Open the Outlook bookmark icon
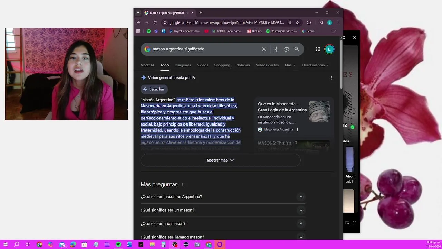442x249 pixels. click(x=163, y=31)
